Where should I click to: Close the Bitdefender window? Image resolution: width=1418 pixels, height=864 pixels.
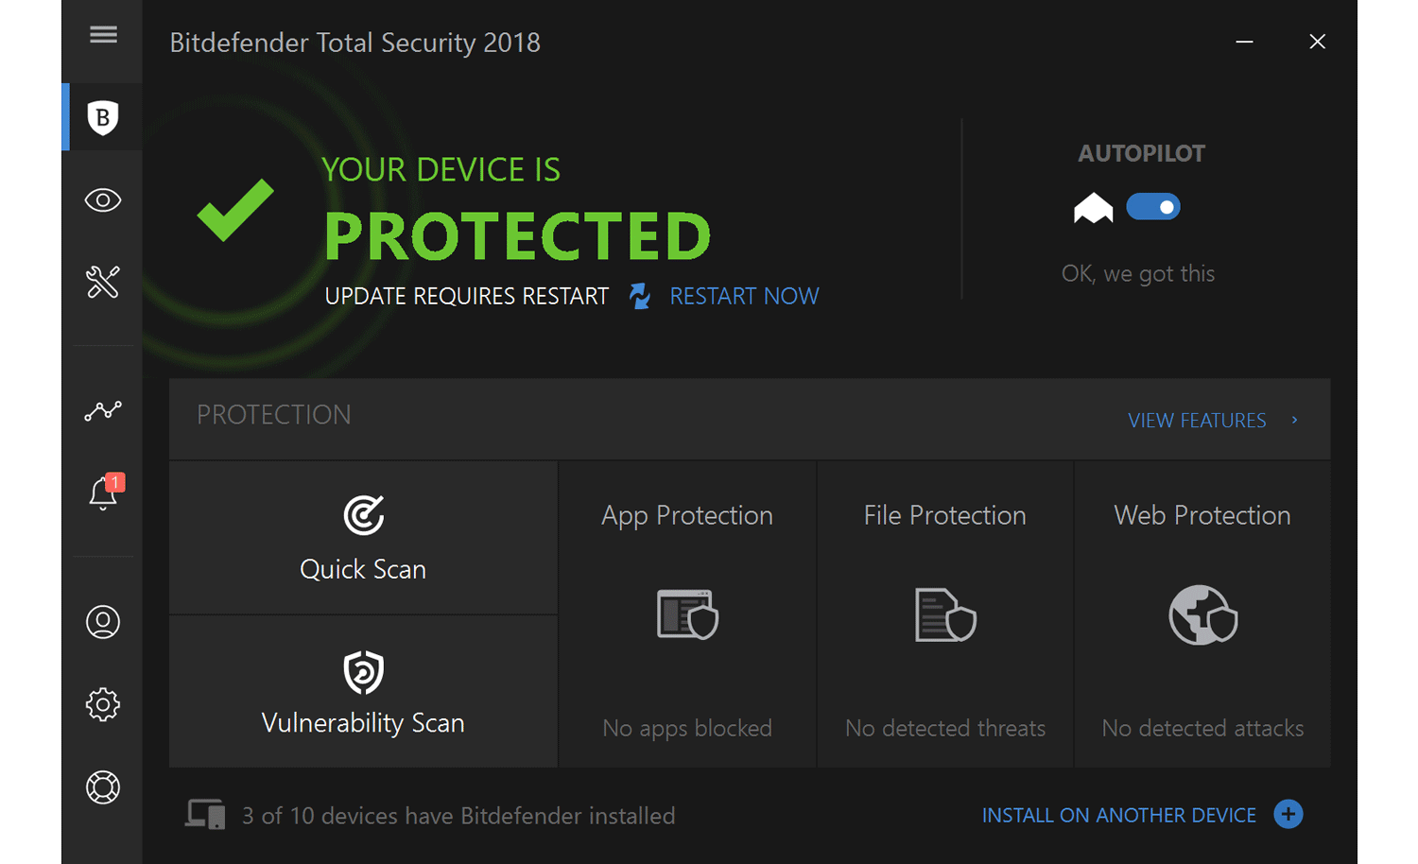(1317, 42)
